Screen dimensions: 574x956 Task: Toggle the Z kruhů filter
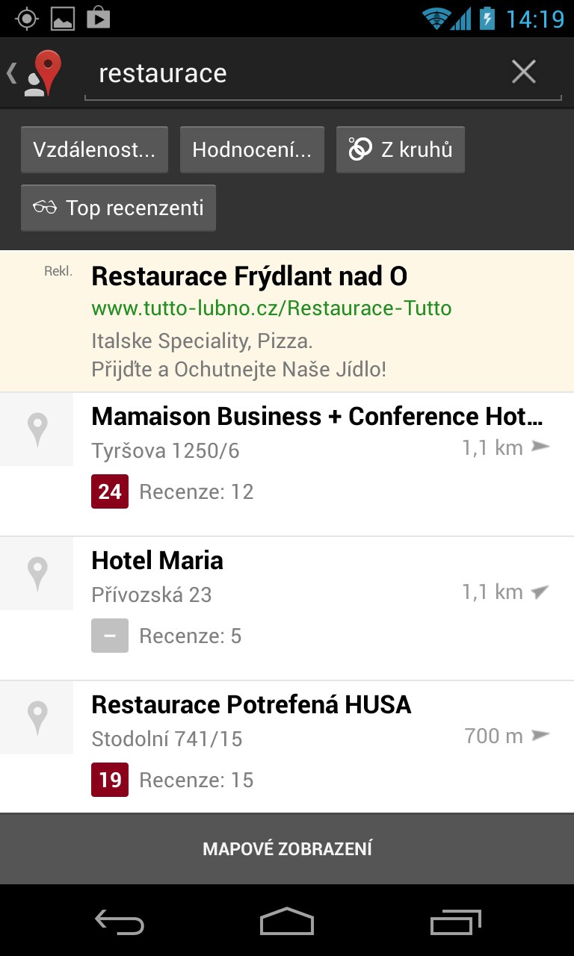tap(401, 150)
